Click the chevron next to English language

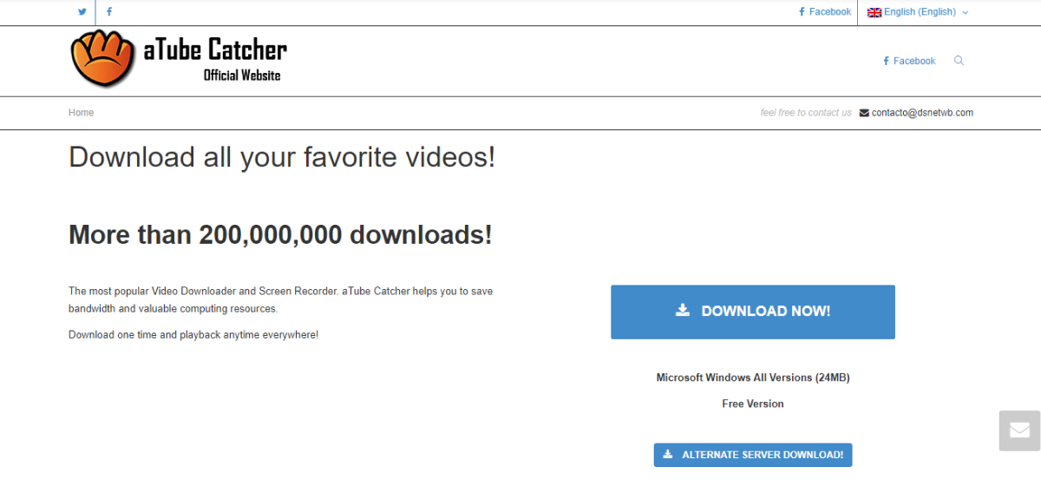point(966,13)
